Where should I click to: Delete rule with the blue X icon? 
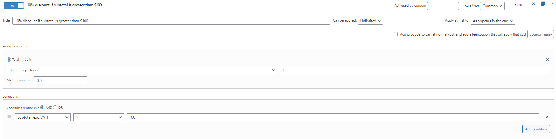(533, 4)
